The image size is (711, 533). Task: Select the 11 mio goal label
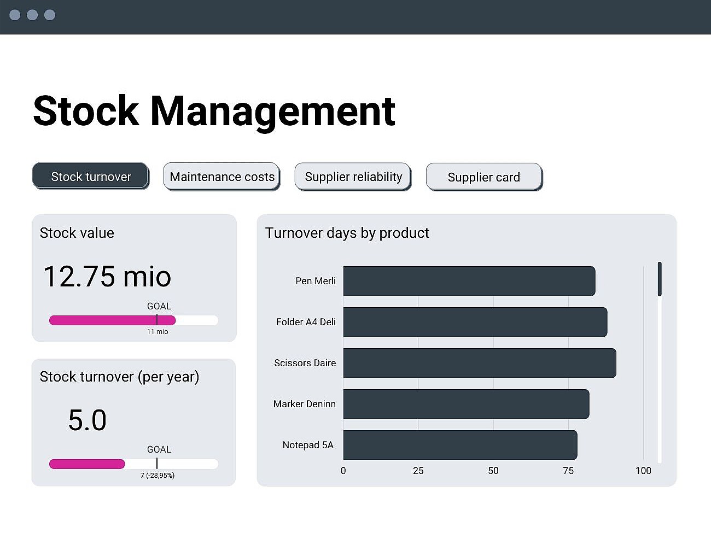tap(157, 331)
